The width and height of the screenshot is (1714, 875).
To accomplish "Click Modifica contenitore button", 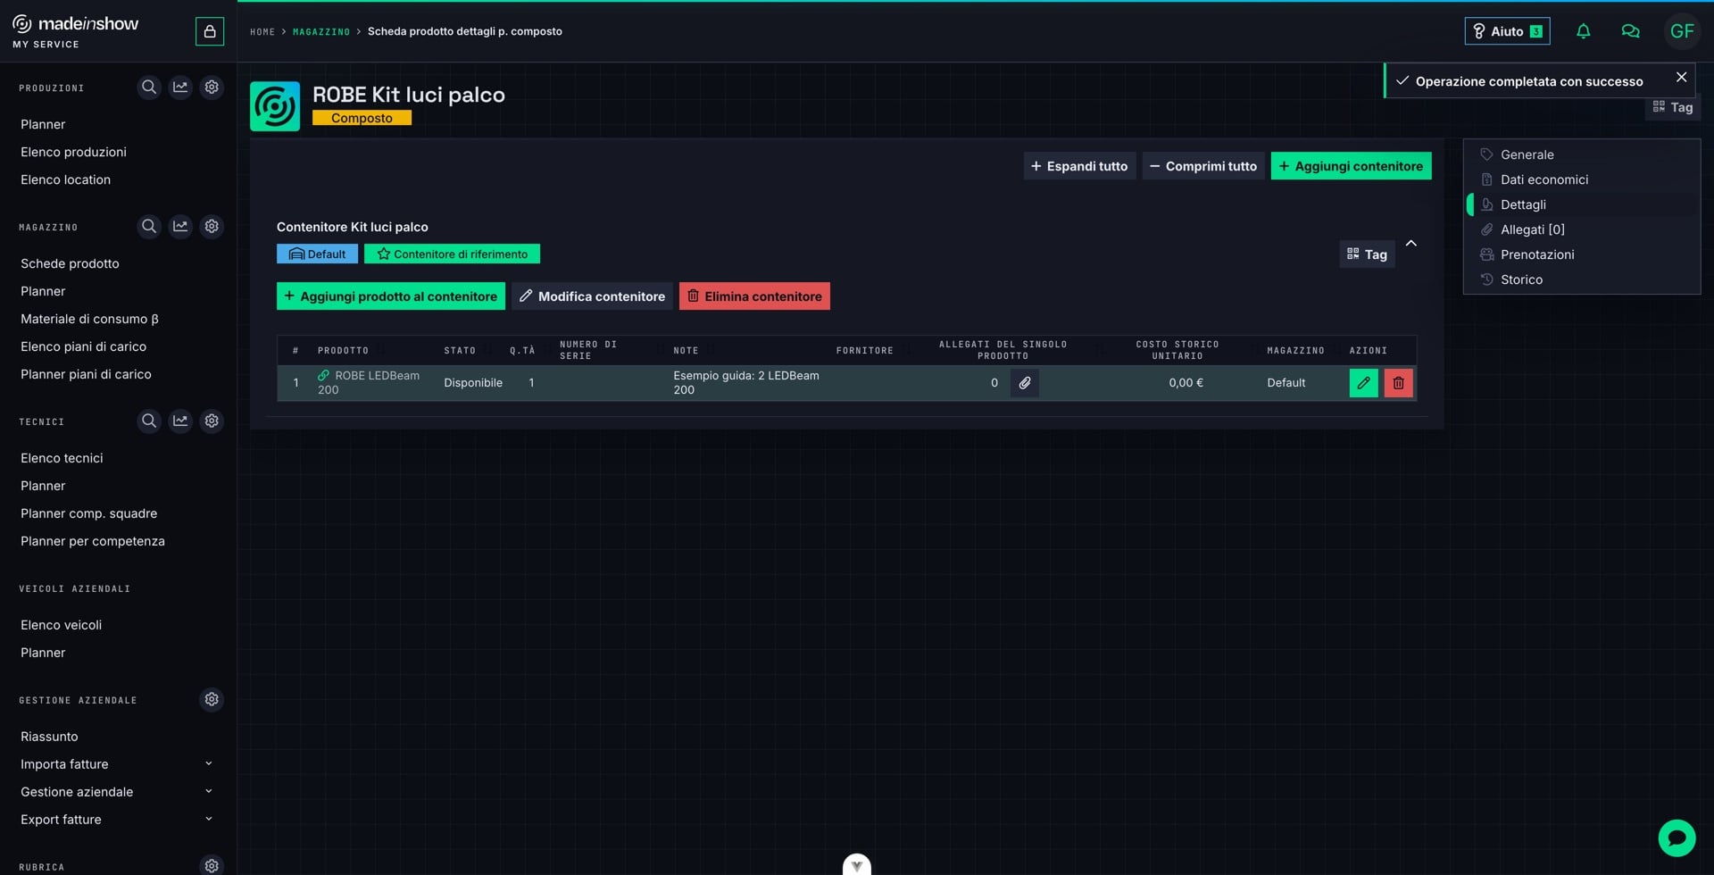I will click(593, 296).
